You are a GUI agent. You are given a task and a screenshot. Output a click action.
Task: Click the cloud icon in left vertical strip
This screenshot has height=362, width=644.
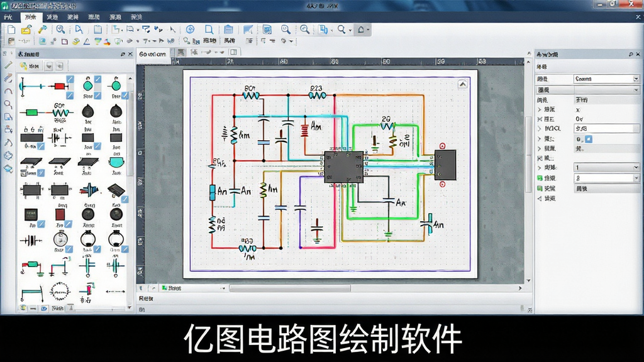point(8,168)
